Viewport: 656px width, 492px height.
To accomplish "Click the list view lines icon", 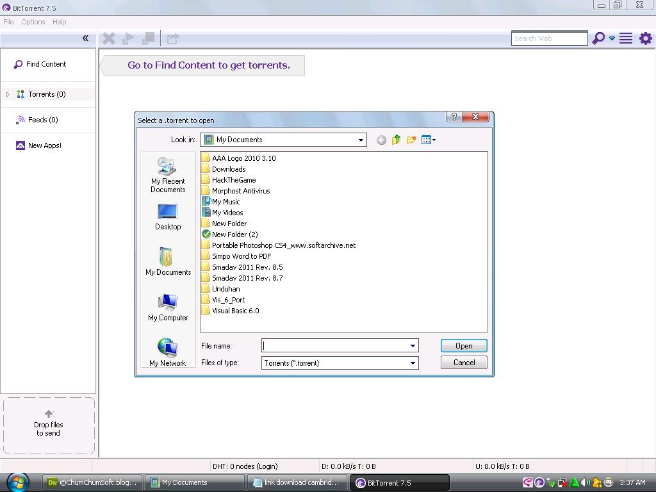I will tap(626, 38).
